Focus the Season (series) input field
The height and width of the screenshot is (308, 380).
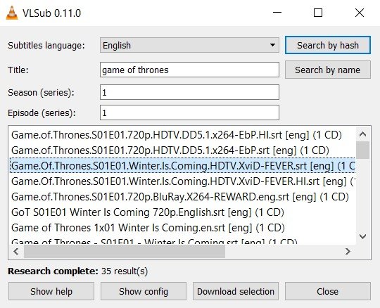[x=189, y=92]
